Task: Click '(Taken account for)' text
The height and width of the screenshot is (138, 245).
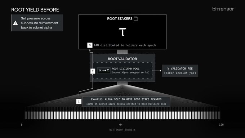Action: (x=180, y=73)
